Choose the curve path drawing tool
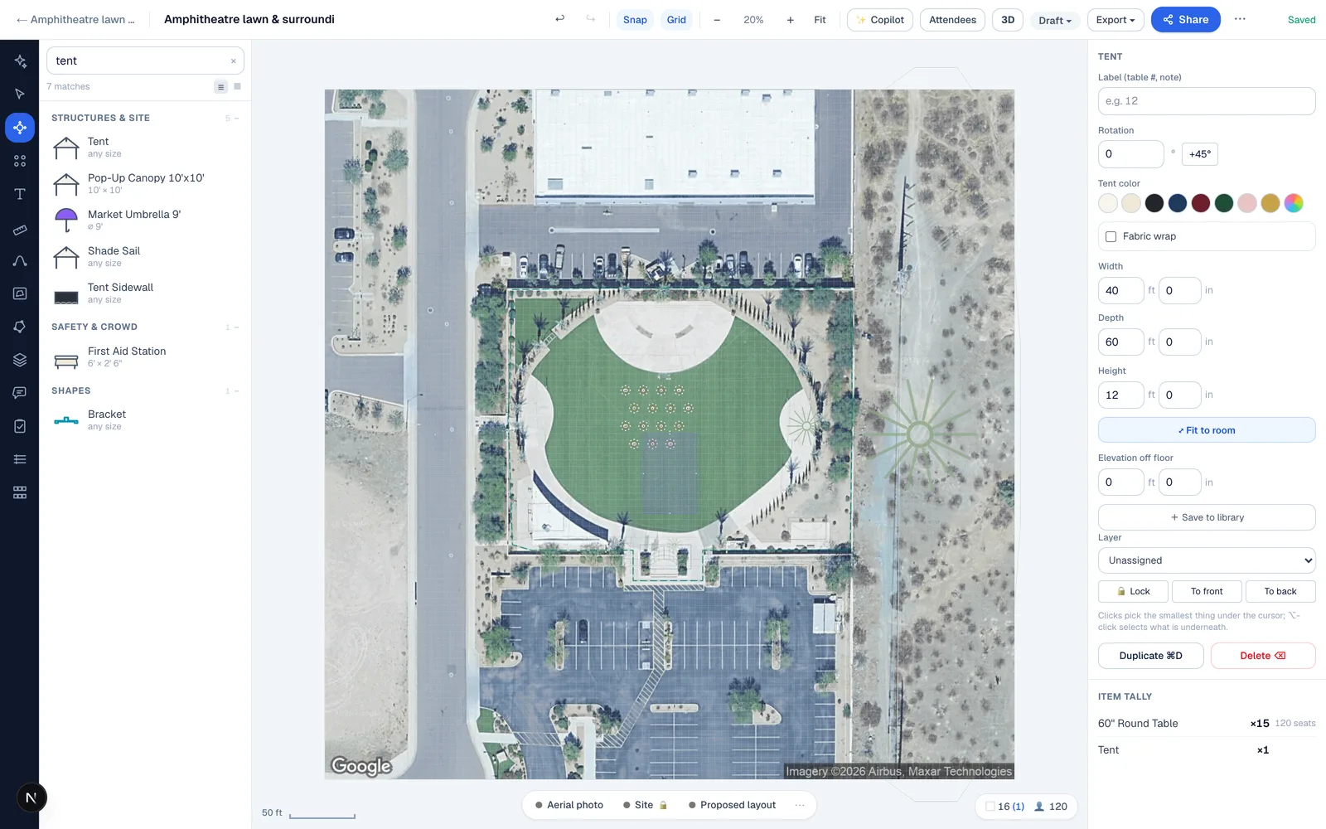Viewport: 1326px width, 829px height. pyautogui.click(x=20, y=260)
